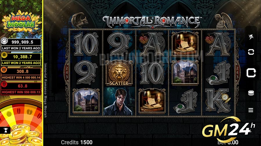Click the 999,989.5 Mega jackpot value
This screenshot has width=261, height=146.
22,42
